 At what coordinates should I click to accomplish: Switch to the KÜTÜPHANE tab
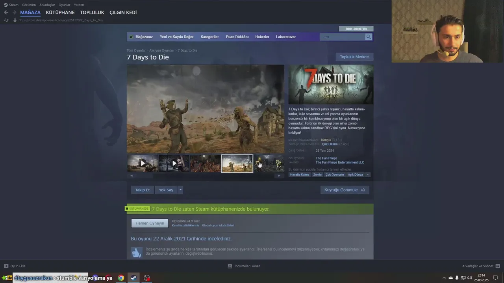[x=60, y=13]
